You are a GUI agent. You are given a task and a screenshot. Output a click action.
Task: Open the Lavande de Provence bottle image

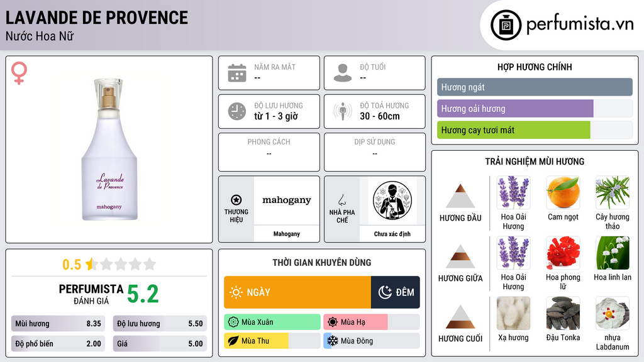[109, 150]
